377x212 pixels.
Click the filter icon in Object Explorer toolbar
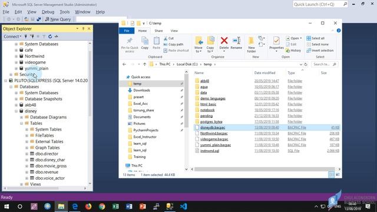[44, 37]
